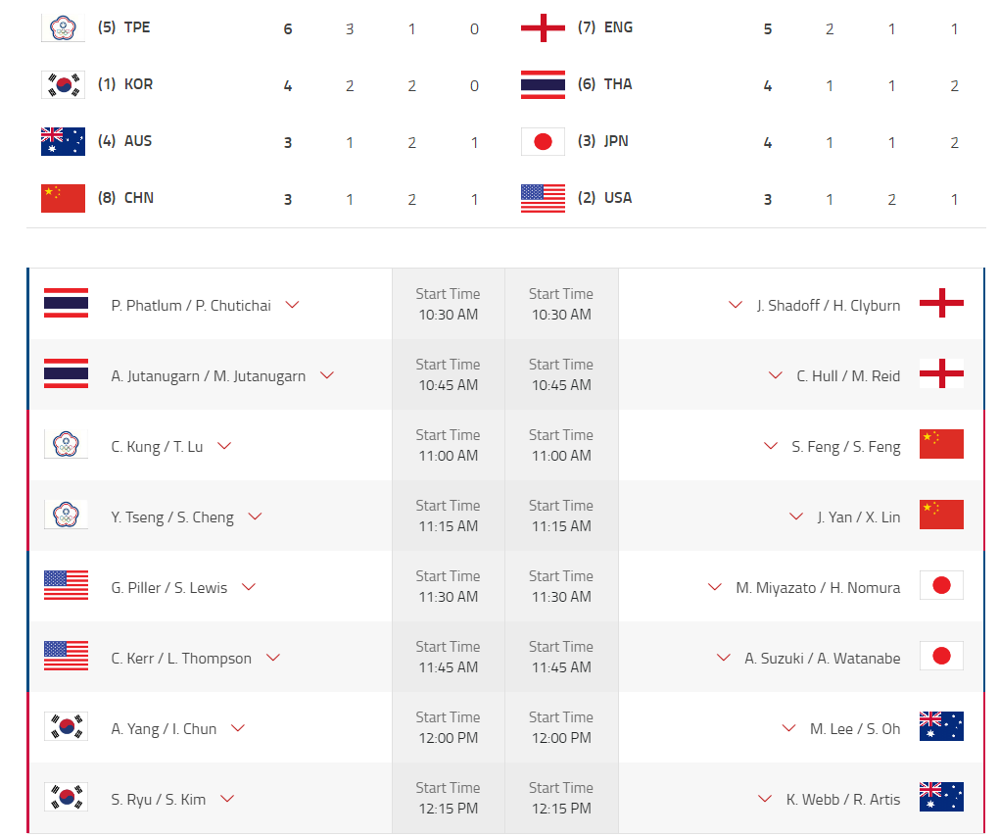The width and height of the screenshot is (999, 837).
Task: Expand Y. Tseng / S. Cheng chevron
Action: click(x=255, y=517)
